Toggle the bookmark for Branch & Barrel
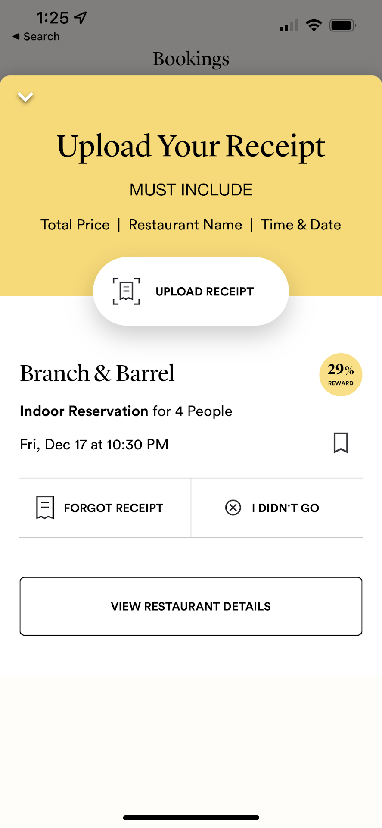The width and height of the screenshot is (382, 828). [341, 443]
